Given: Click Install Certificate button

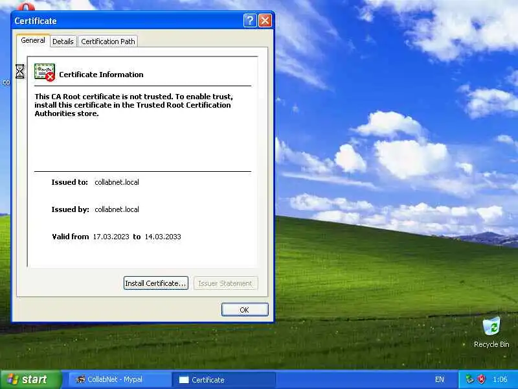Looking at the screenshot, I should click(x=156, y=283).
